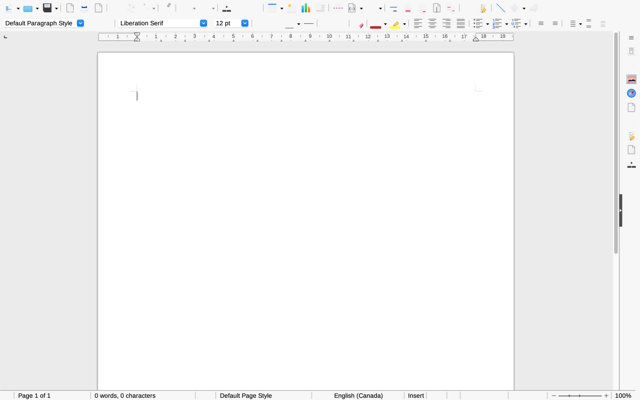The image size is (640, 400).
Task: Insert a chart using the bar-chart icon
Action: (x=306, y=8)
